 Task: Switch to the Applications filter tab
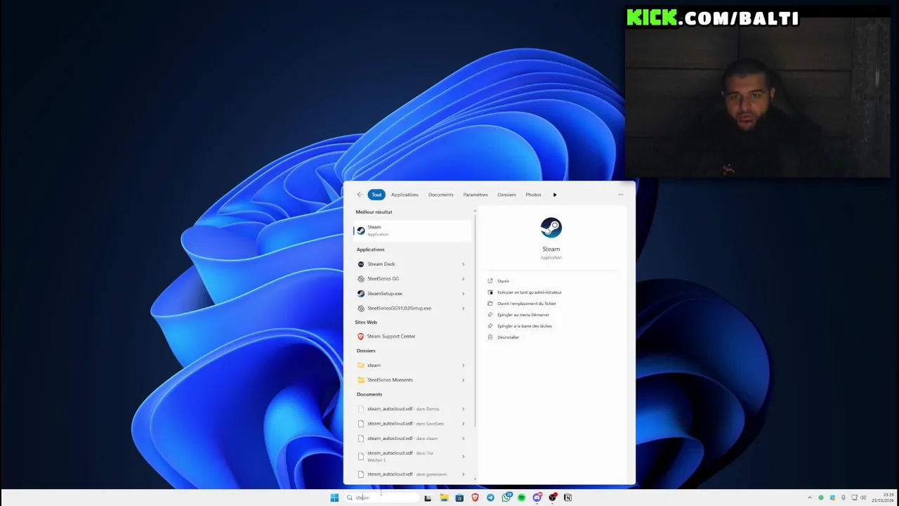(405, 195)
